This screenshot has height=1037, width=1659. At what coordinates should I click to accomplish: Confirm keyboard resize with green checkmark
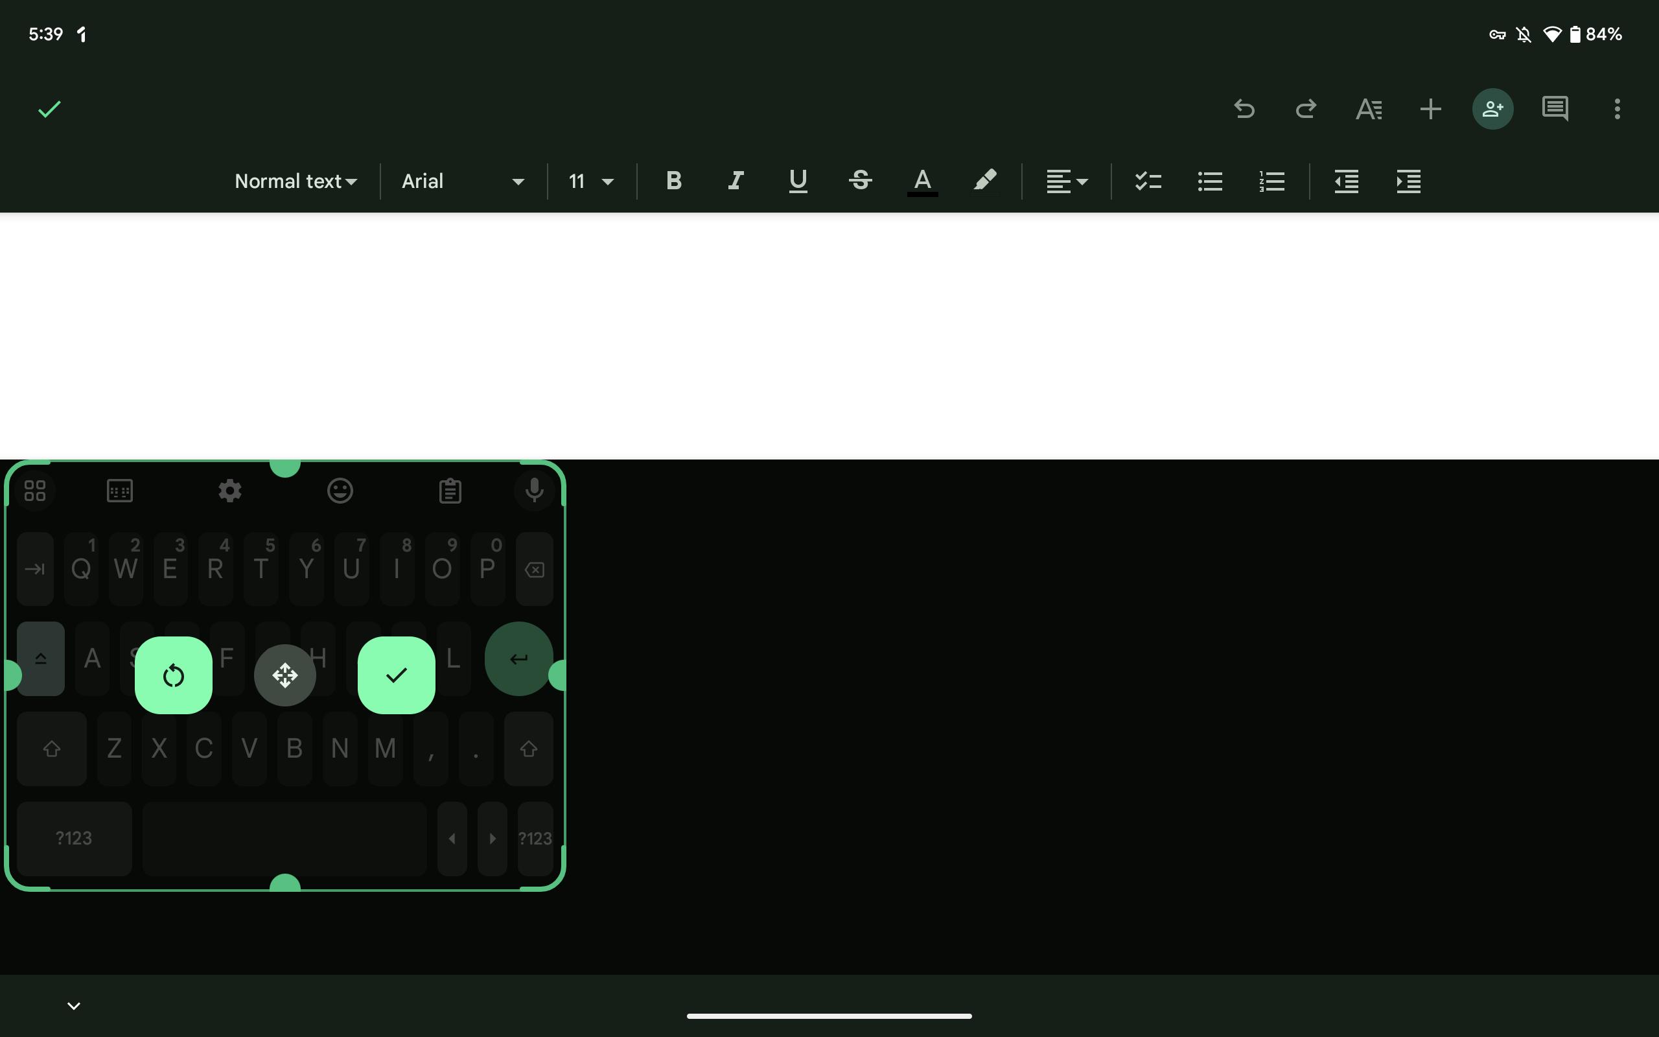tap(395, 675)
